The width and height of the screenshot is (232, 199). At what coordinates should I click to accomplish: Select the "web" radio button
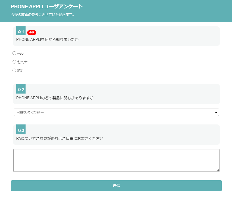14,53
